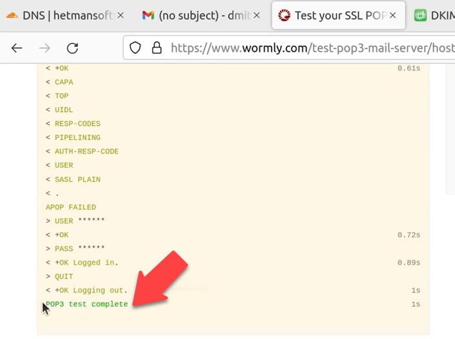Image resolution: width=455 pixels, height=339 pixels.
Task: Click the CAPA response line
Action: click(59, 82)
